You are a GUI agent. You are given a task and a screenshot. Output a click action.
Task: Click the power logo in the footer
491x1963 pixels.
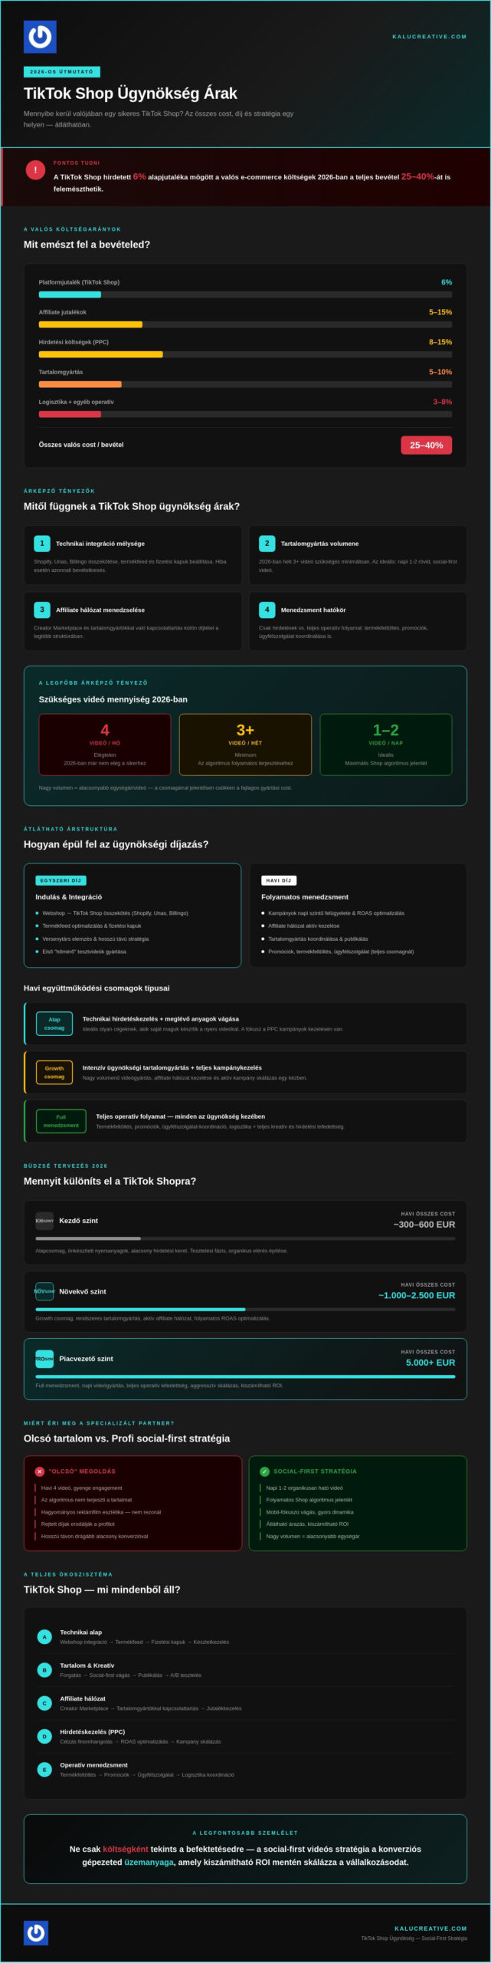[36, 1933]
